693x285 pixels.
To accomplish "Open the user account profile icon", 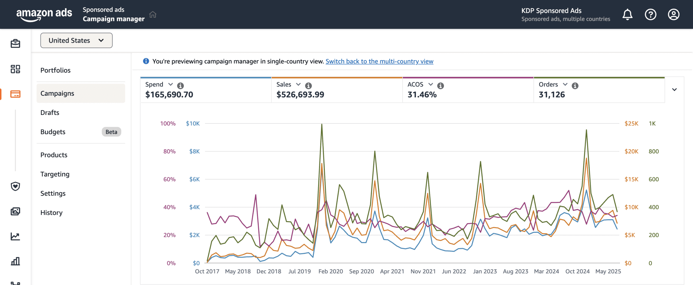I will tap(673, 15).
